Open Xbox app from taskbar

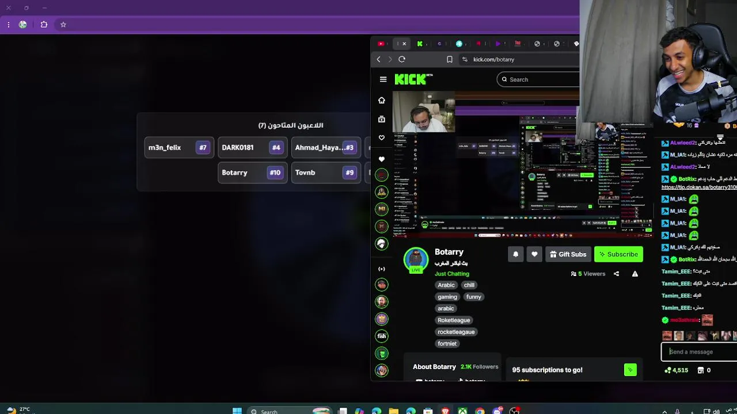click(462, 411)
